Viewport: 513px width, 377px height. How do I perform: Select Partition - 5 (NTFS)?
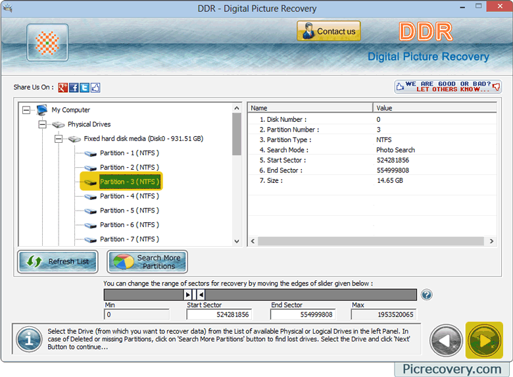pos(130,211)
